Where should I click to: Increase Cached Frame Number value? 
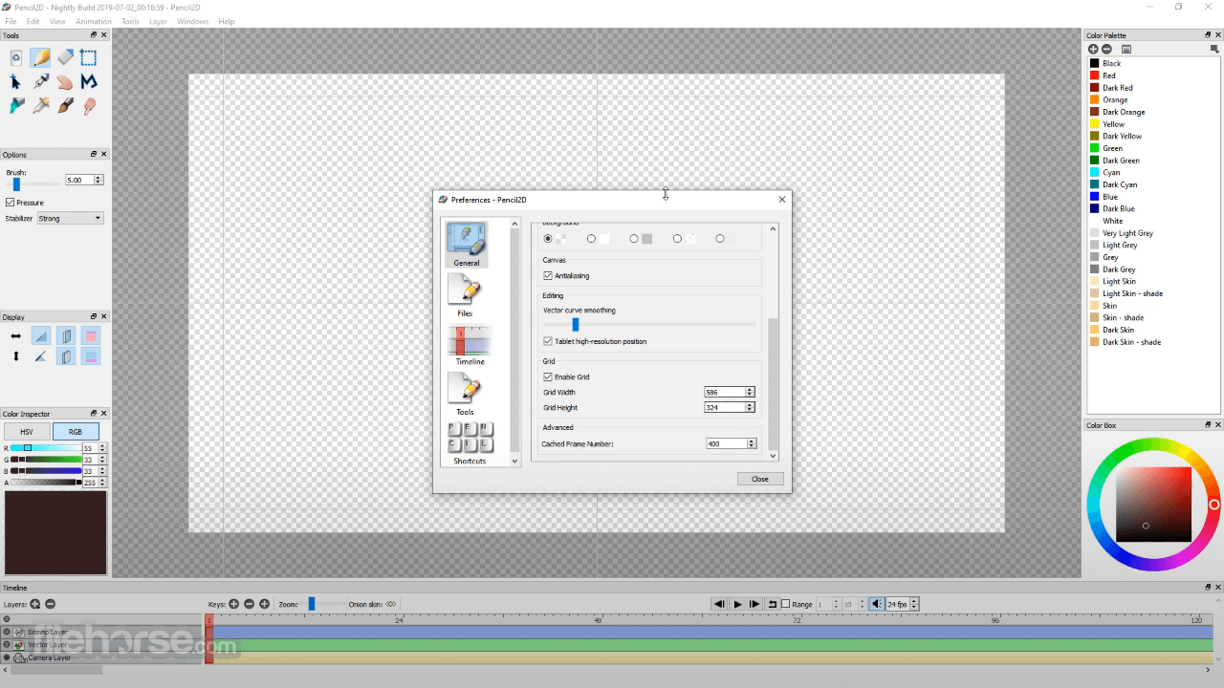pos(752,441)
